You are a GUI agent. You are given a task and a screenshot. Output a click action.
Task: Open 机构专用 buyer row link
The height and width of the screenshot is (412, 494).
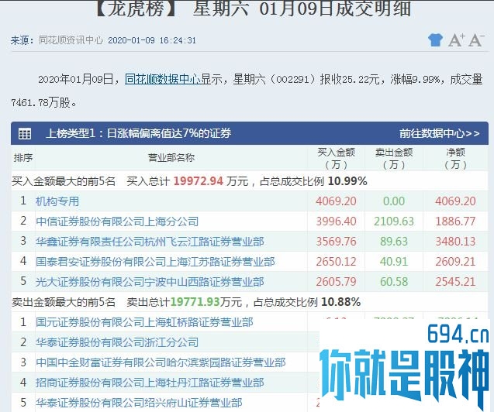click(x=57, y=201)
